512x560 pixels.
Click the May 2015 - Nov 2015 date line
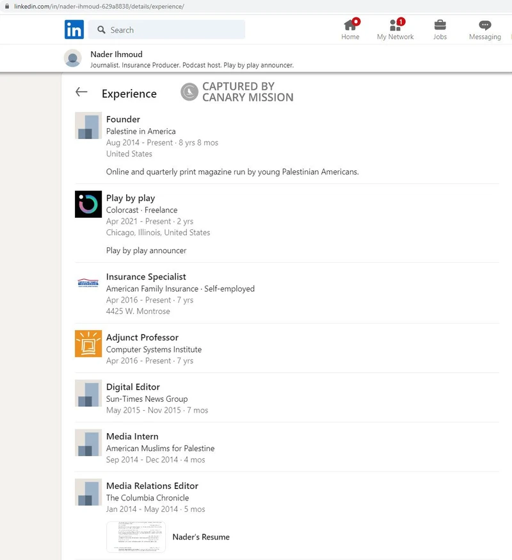tap(157, 410)
